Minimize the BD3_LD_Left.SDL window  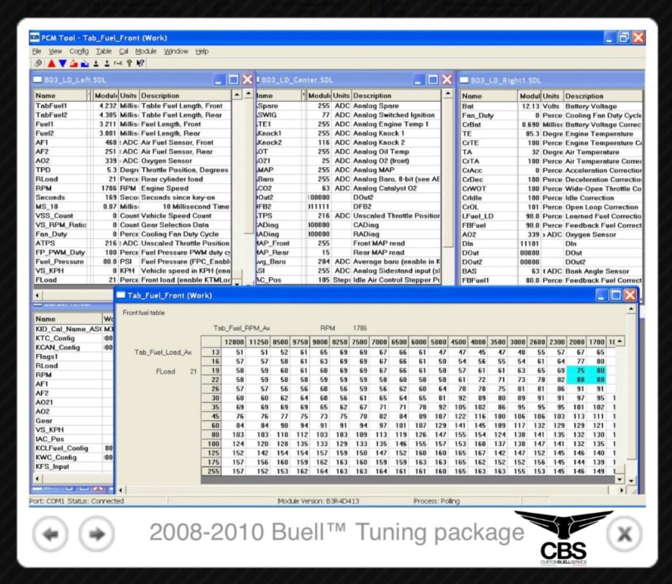coord(220,79)
